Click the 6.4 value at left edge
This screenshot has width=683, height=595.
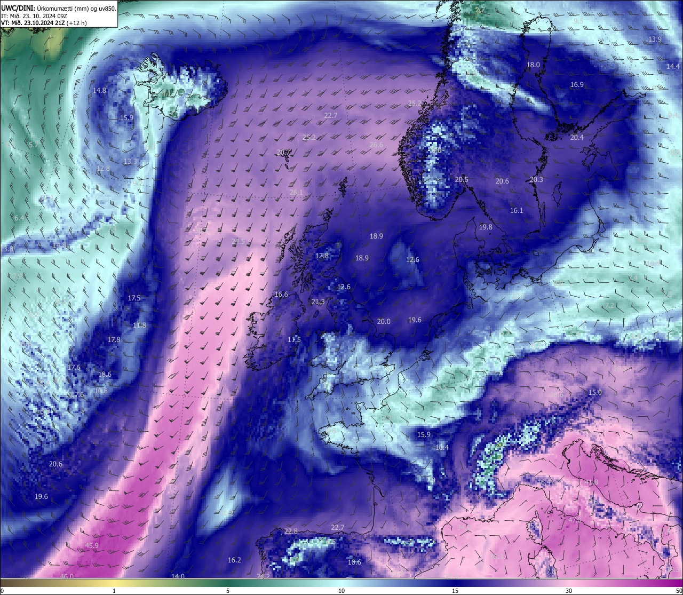pyautogui.click(x=19, y=218)
